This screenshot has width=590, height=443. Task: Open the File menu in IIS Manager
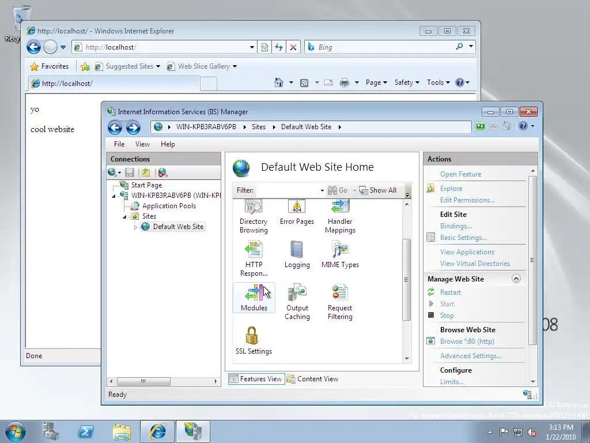(119, 144)
